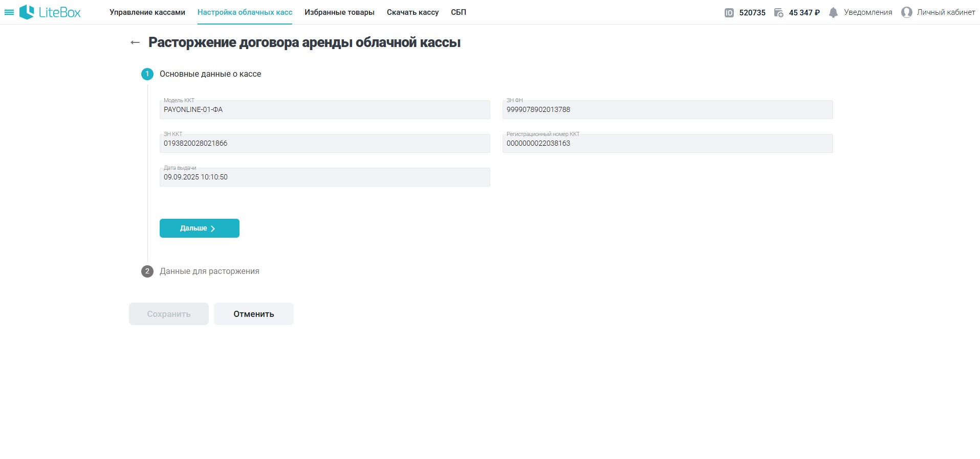Click step 1 circle indicator

147,74
